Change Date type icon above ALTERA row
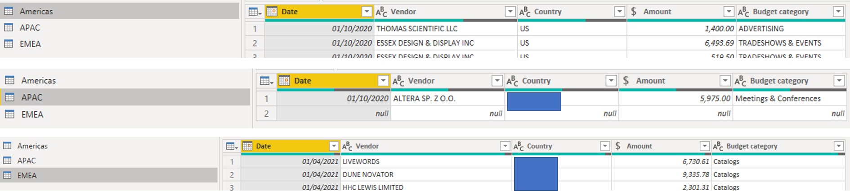This screenshot has width=850, height=191. [x=284, y=81]
